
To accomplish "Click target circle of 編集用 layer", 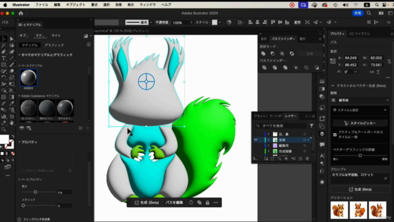I will [x=305, y=146].
